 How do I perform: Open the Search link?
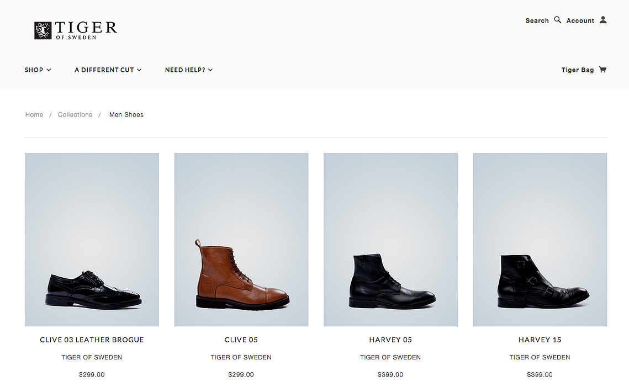[x=537, y=20]
